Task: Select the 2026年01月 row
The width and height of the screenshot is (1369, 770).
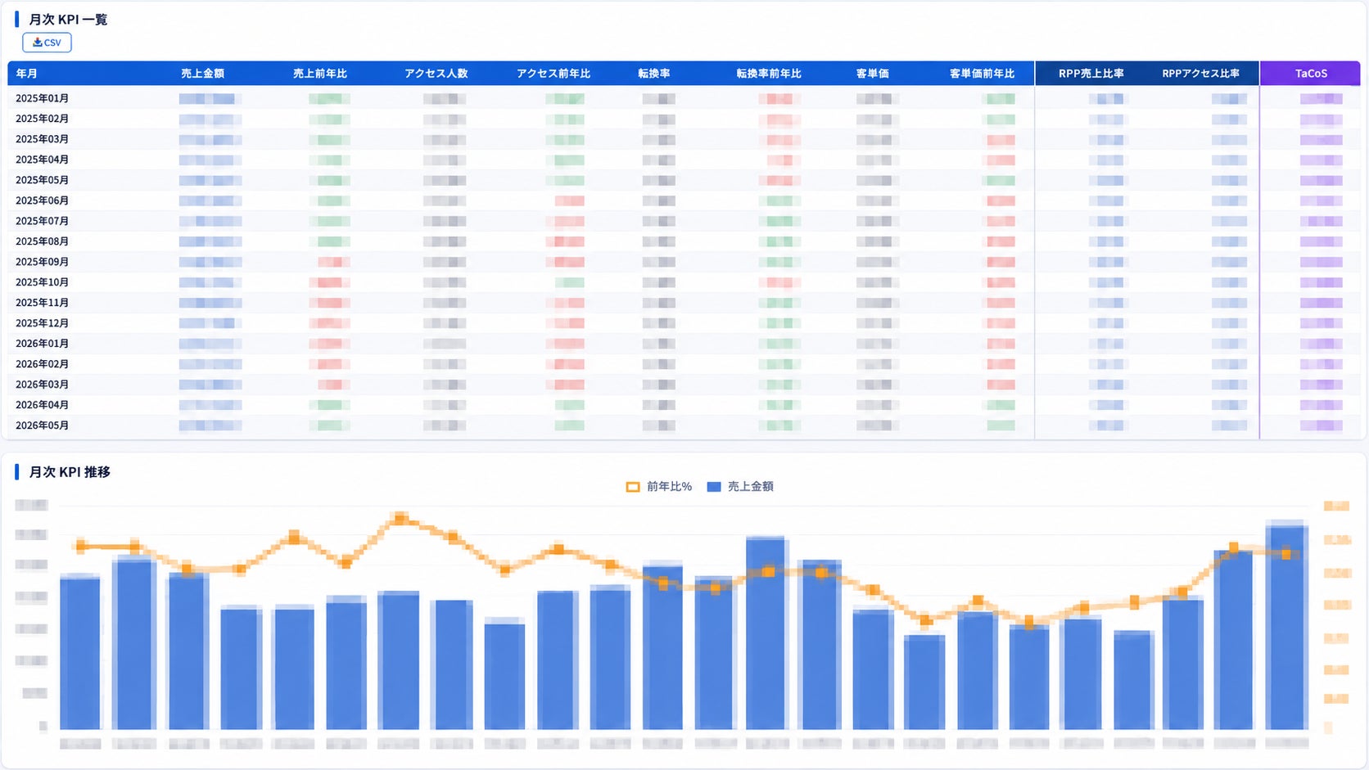Action: [684, 344]
